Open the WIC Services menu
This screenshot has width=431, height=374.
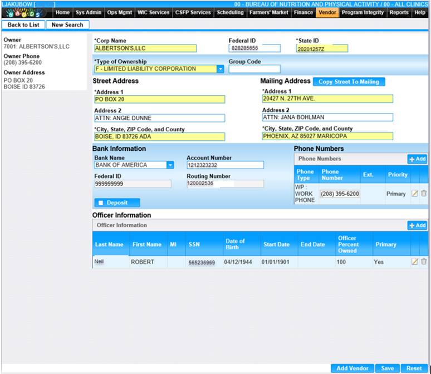153,13
